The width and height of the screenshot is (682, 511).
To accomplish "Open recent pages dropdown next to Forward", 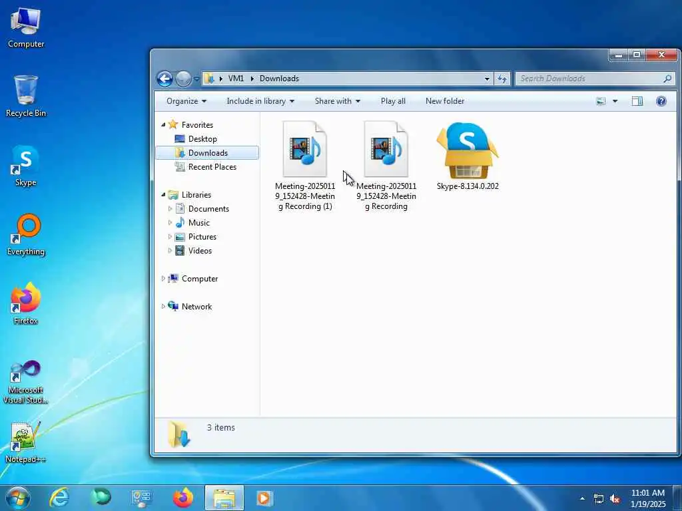I will pos(196,79).
